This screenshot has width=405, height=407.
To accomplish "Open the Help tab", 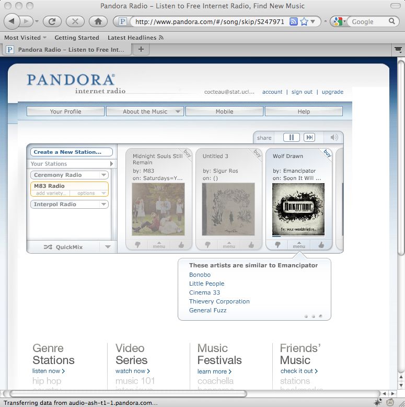I will (304, 111).
